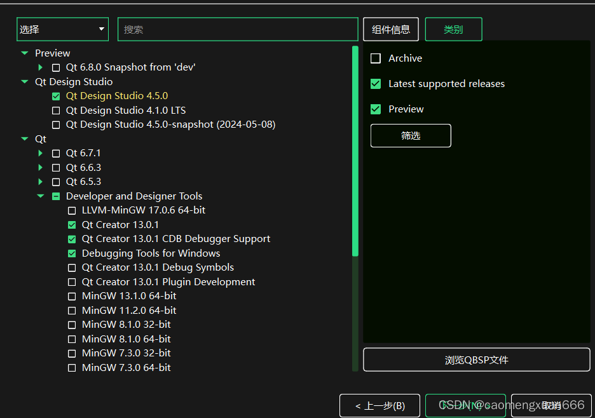Collapse Developer and Designer Tools
595x418 pixels.
41,196
